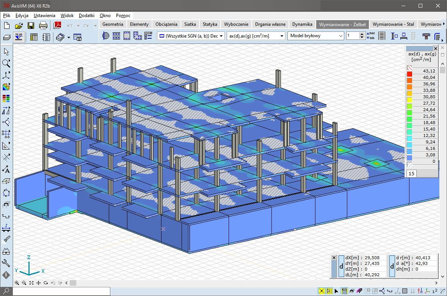Click the binoculars find icon
447x296 pixels.
click(x=6, y=251)
